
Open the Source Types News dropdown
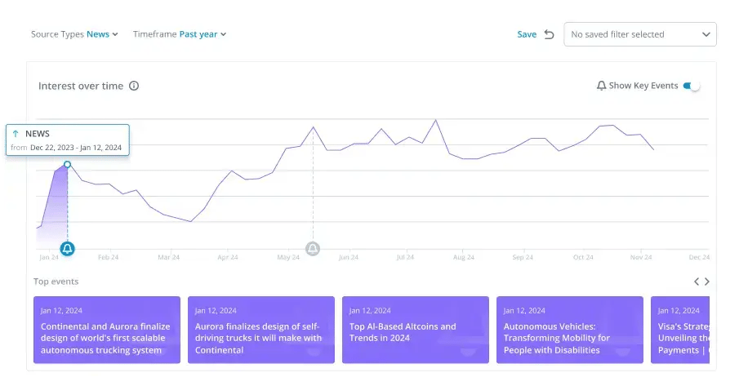(x=102, y=34)
